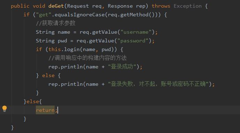Viewport: 240px width, 133px height.
Task: Click the "get" string literal
Action: 43,15
